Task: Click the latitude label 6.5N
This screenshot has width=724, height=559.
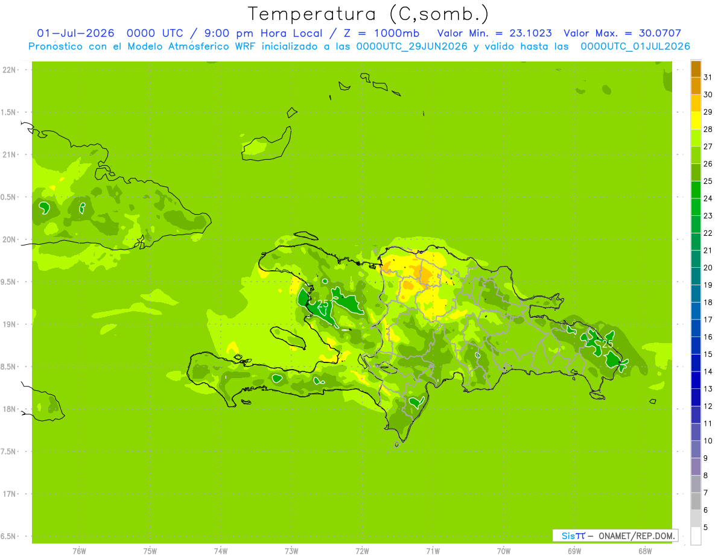Action: coord(8,536)
